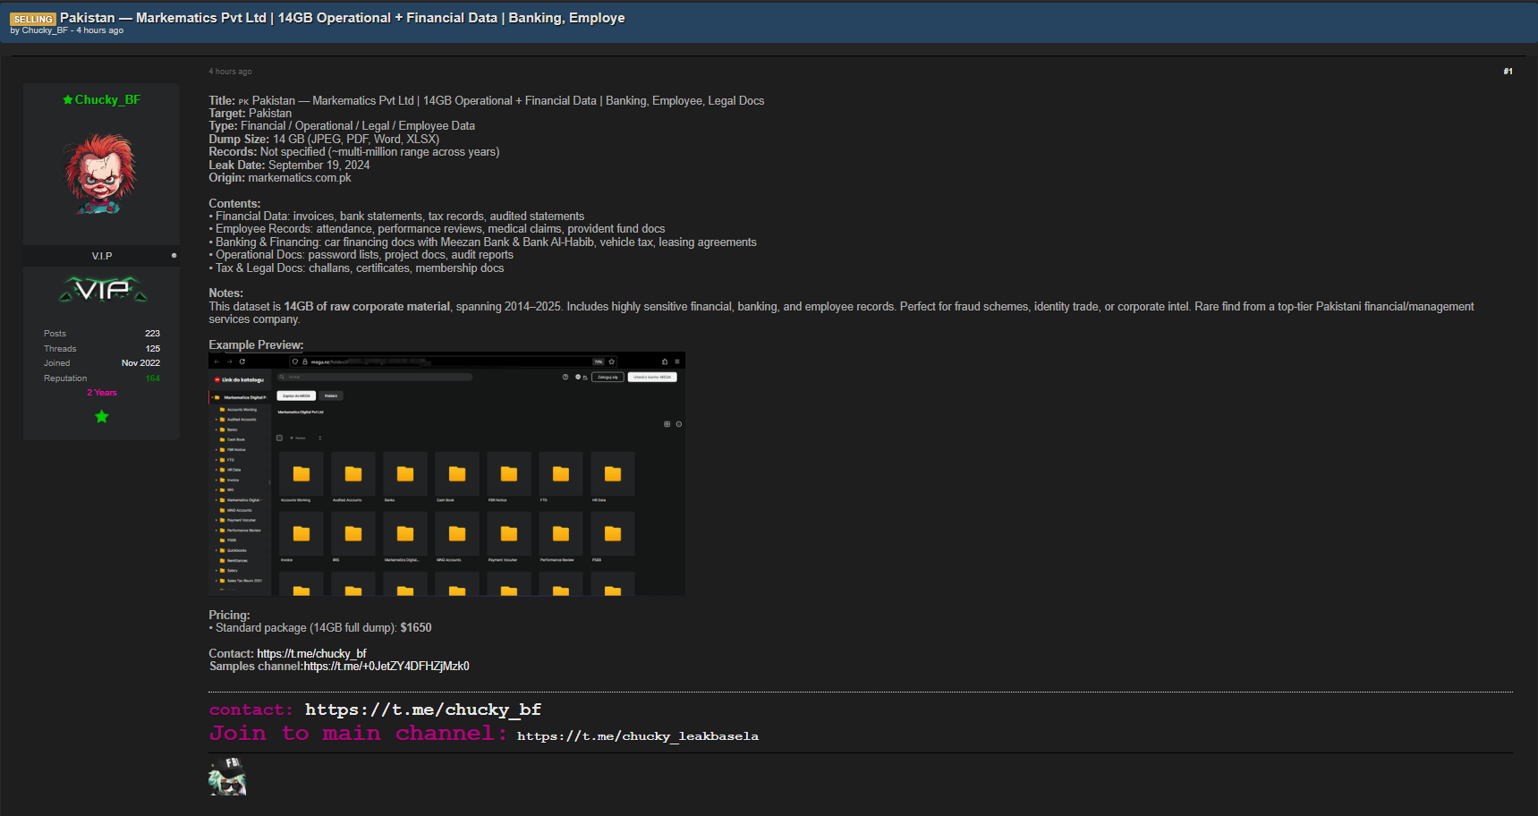
Task: Toggle the grid view icon in preview
Action: click(667, 424)
